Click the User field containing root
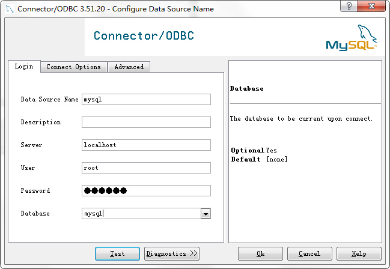390x269 pixels. click(x=146, y=168)
